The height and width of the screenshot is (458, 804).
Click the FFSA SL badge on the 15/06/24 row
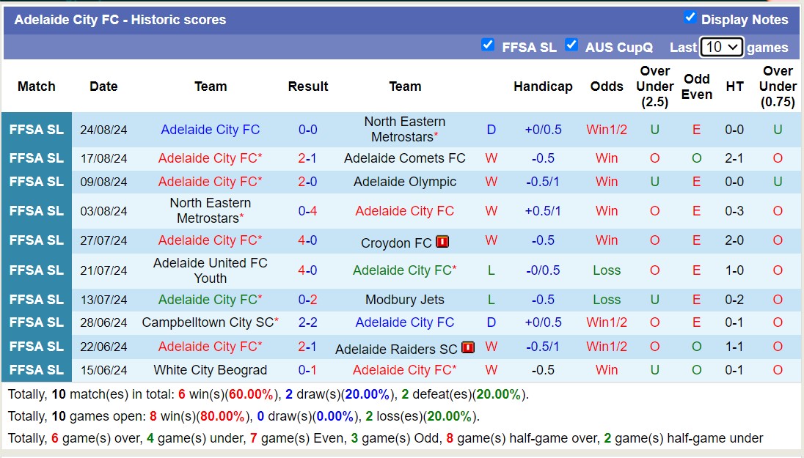pyautogui.click(x=35, y=370)
